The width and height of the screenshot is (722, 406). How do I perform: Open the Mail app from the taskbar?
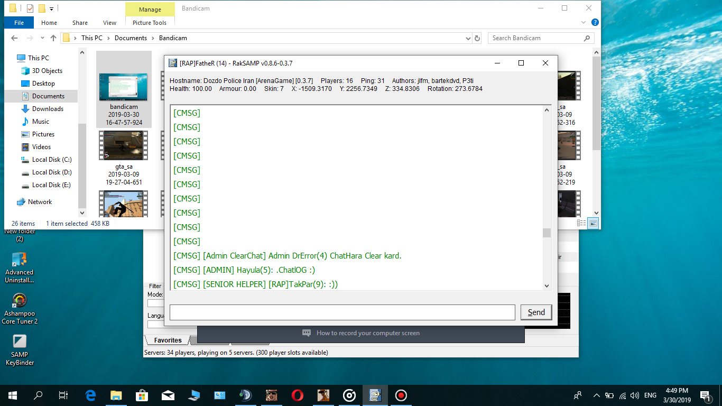click(x=168, y=395)
